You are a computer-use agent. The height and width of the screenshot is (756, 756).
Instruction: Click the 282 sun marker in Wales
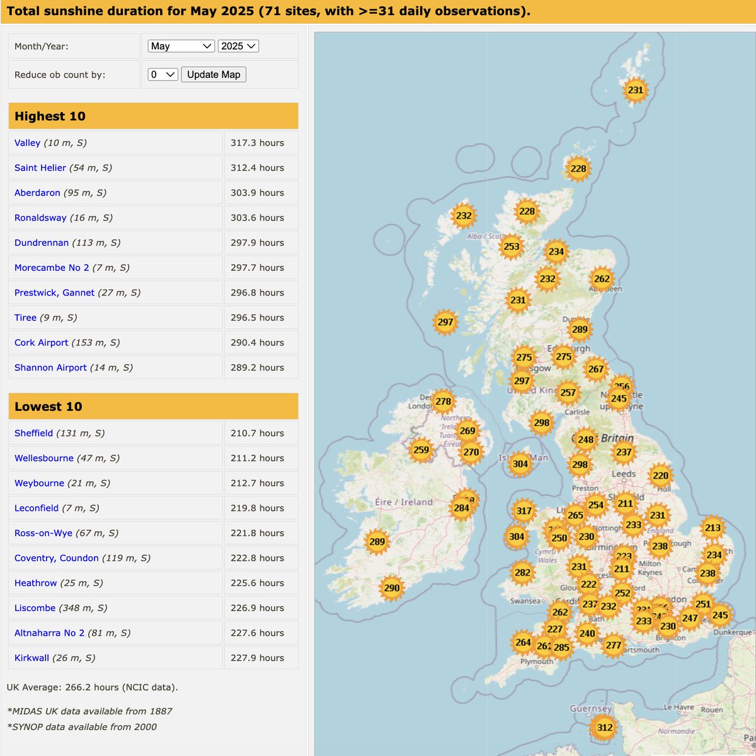tap(522, 573)
